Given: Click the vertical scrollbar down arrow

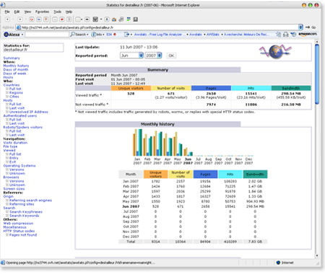Looking at the screenshot, I should pos(317,256).
